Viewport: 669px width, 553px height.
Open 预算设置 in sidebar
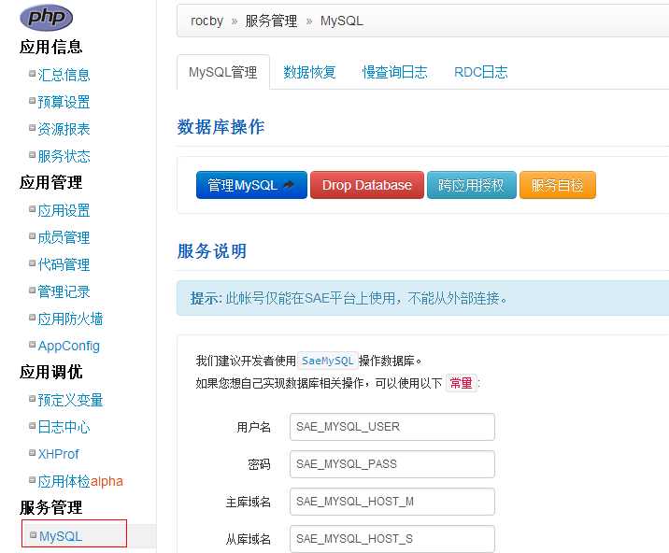pyautogui.click(x=64, y=102)
